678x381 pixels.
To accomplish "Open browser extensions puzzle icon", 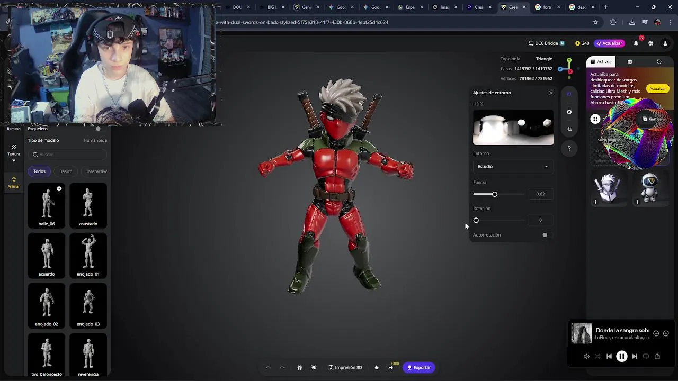I will click(x=613, y=22).
